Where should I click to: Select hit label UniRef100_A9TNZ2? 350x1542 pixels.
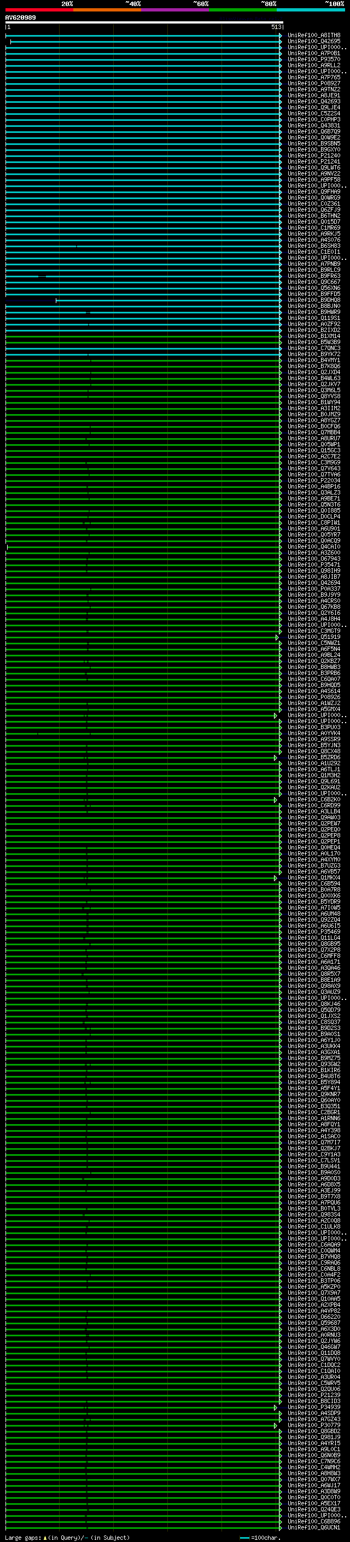314,89
